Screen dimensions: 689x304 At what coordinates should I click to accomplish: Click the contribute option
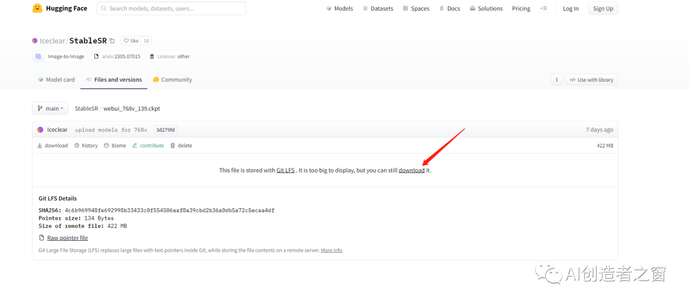(x=148, y=146)
